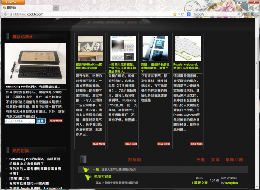Open the orange Firefox menu button

click(x=13, y=2)
